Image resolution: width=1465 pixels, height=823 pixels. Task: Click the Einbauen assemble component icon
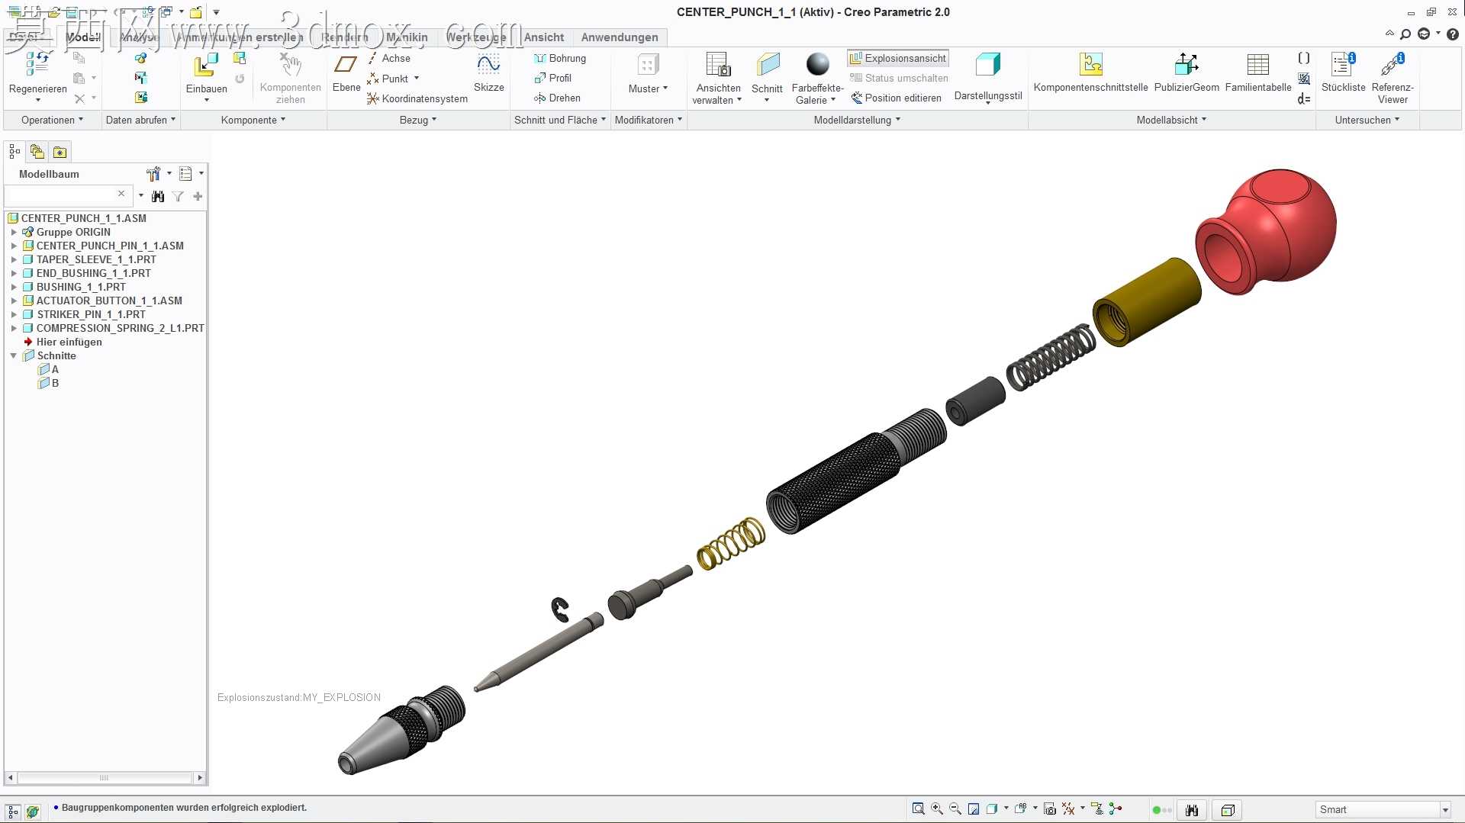click(x=205, y=65)
